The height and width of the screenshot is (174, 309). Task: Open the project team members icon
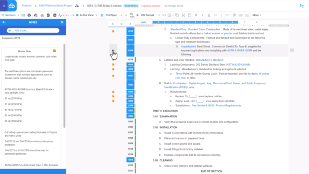point(77,6)
